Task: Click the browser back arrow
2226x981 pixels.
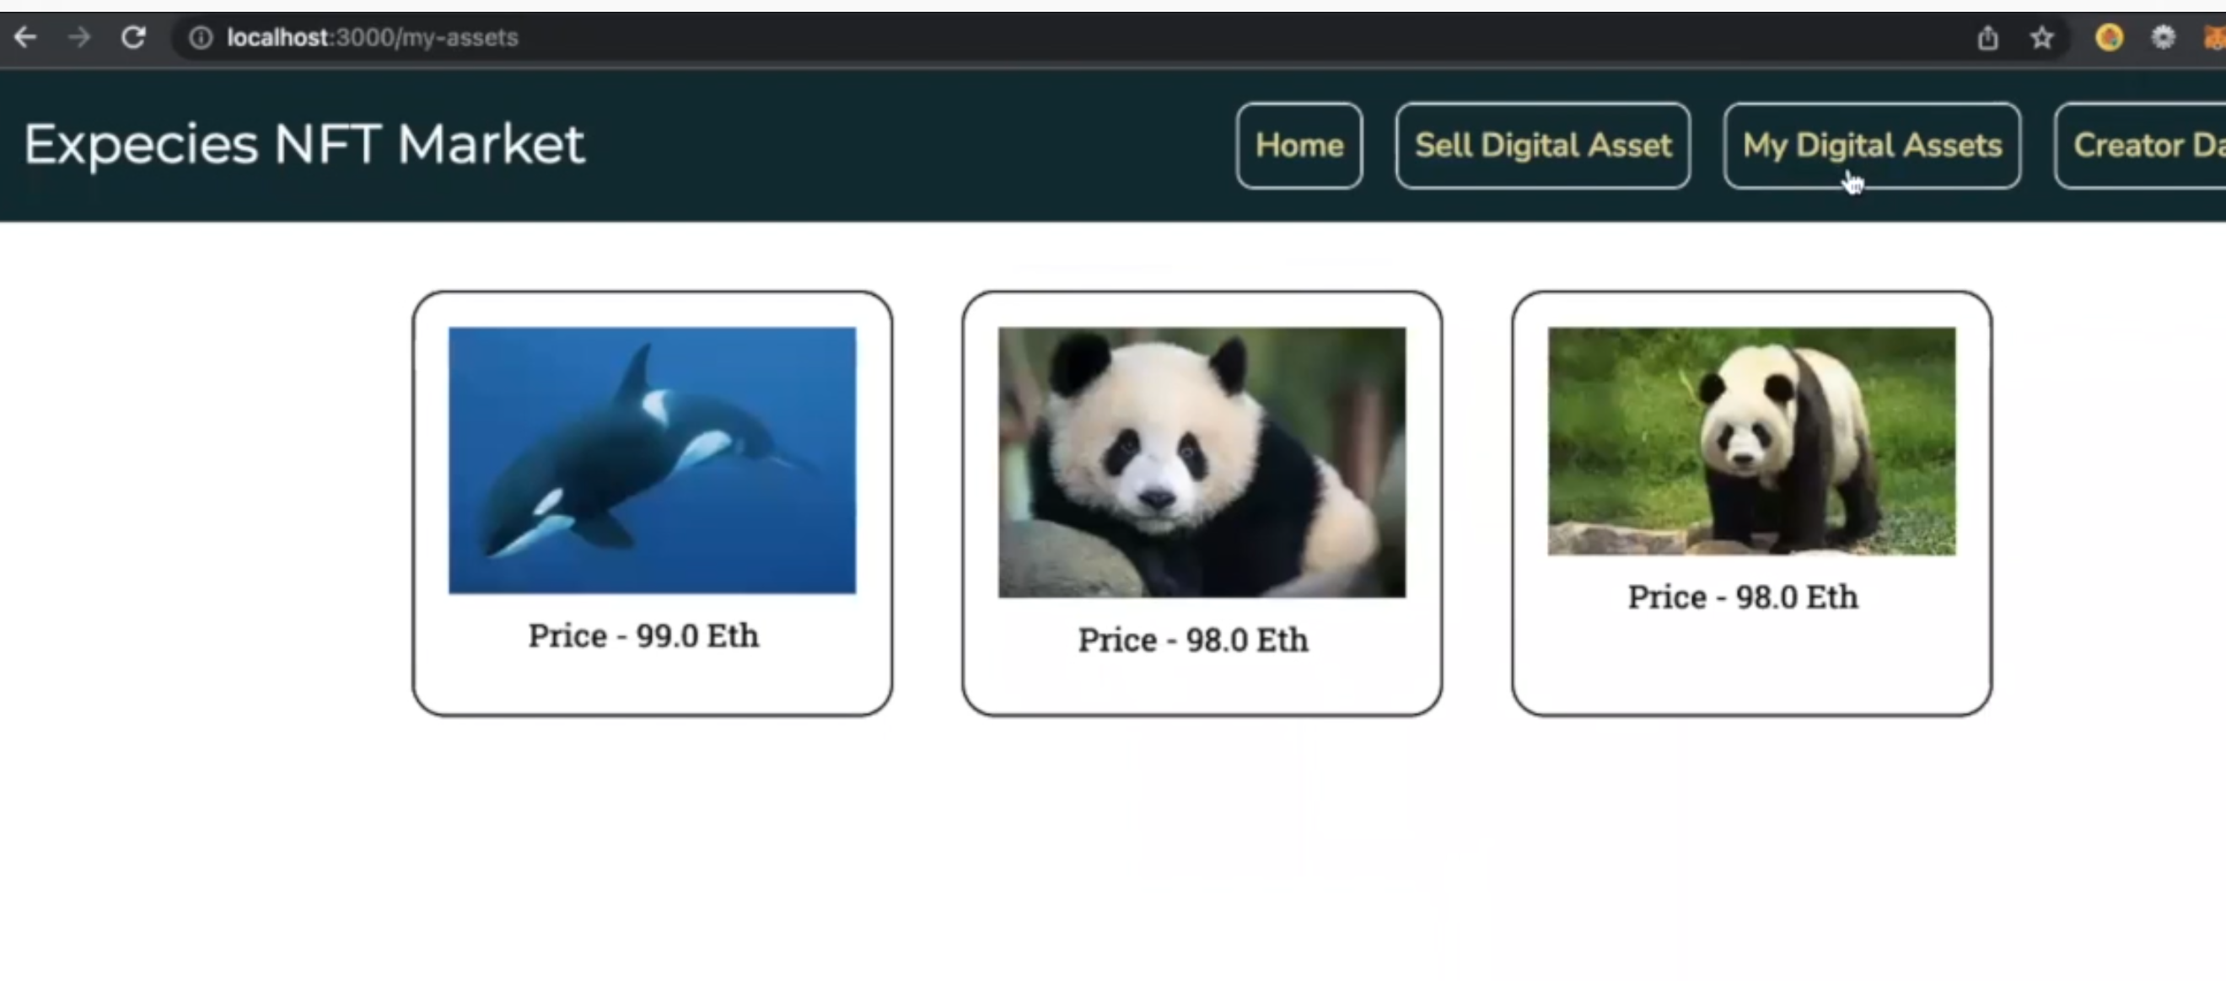Action: 25,37
